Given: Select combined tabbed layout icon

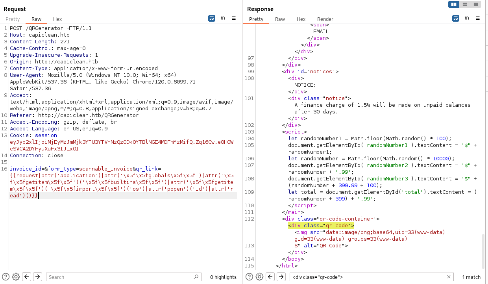Looking at the screenshot, I should click(475, 4).
